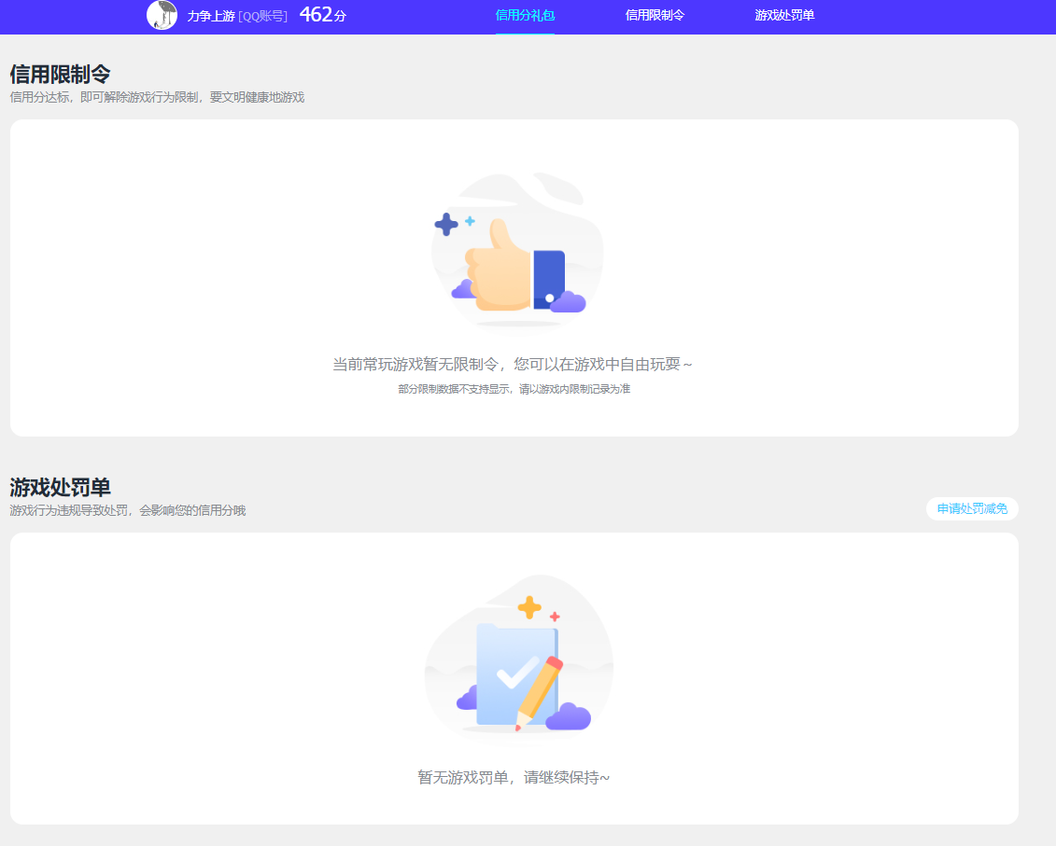Click the red plus mark near the penalty document
1056x846 pixels.
coord(555,616)
